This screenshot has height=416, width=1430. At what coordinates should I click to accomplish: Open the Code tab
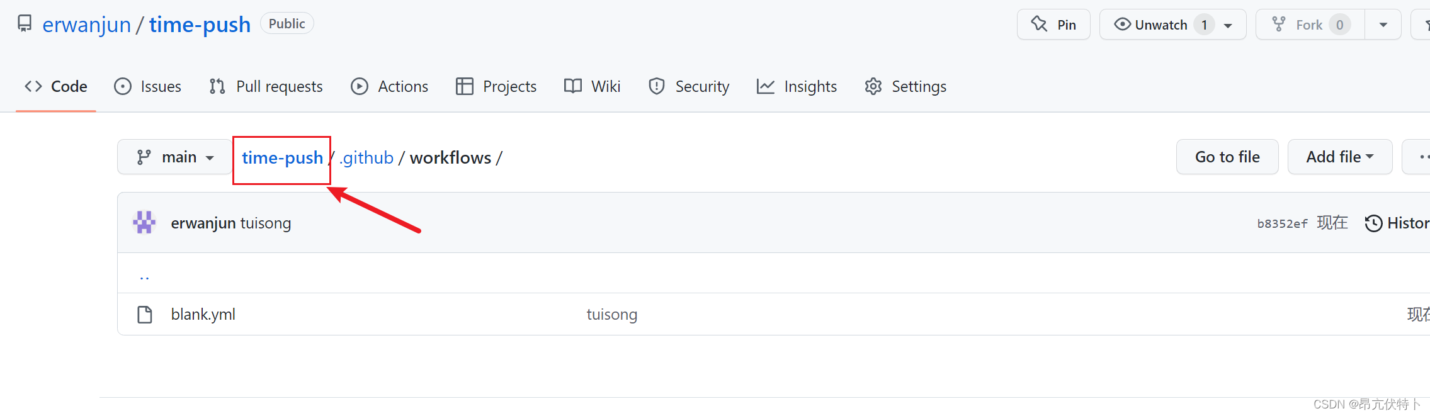point(55,86)
